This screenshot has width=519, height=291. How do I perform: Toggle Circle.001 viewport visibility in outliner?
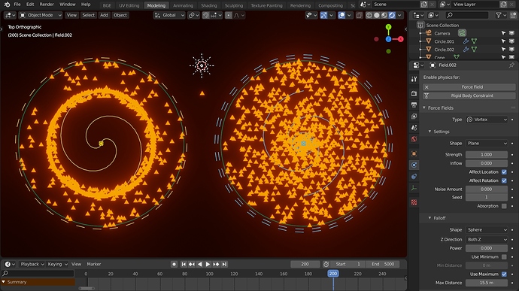click(511, 41)
